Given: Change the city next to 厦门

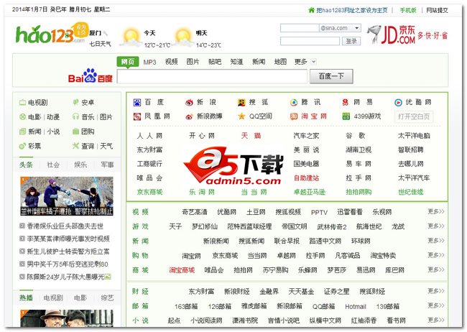Looking at the screenshot, I should click(x=106, y=33).
